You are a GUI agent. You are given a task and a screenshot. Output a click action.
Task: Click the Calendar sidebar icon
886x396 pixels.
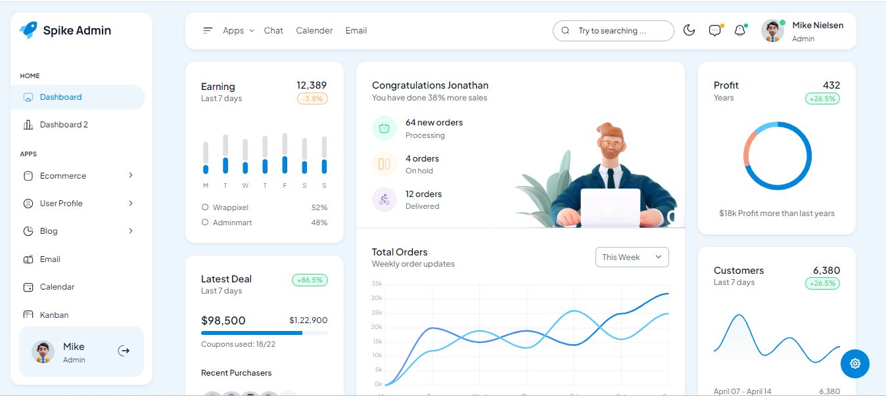pos(28,287)
